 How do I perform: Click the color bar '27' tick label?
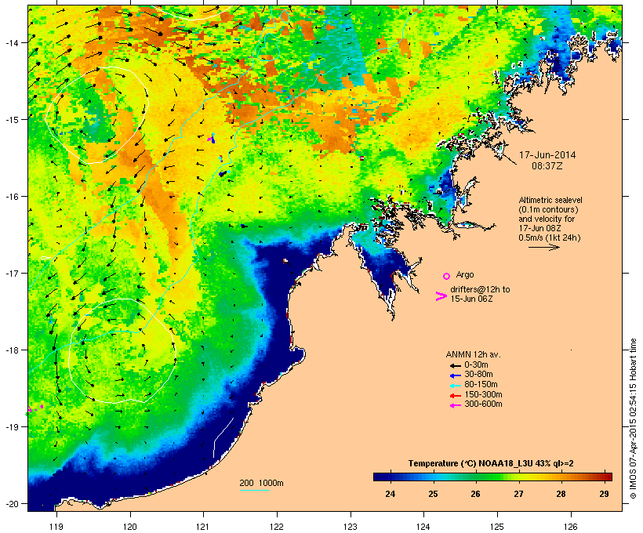(x=518, y=494)
